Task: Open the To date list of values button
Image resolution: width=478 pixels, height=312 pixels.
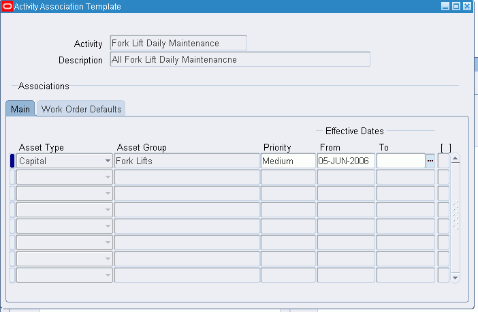Action: 430,161
